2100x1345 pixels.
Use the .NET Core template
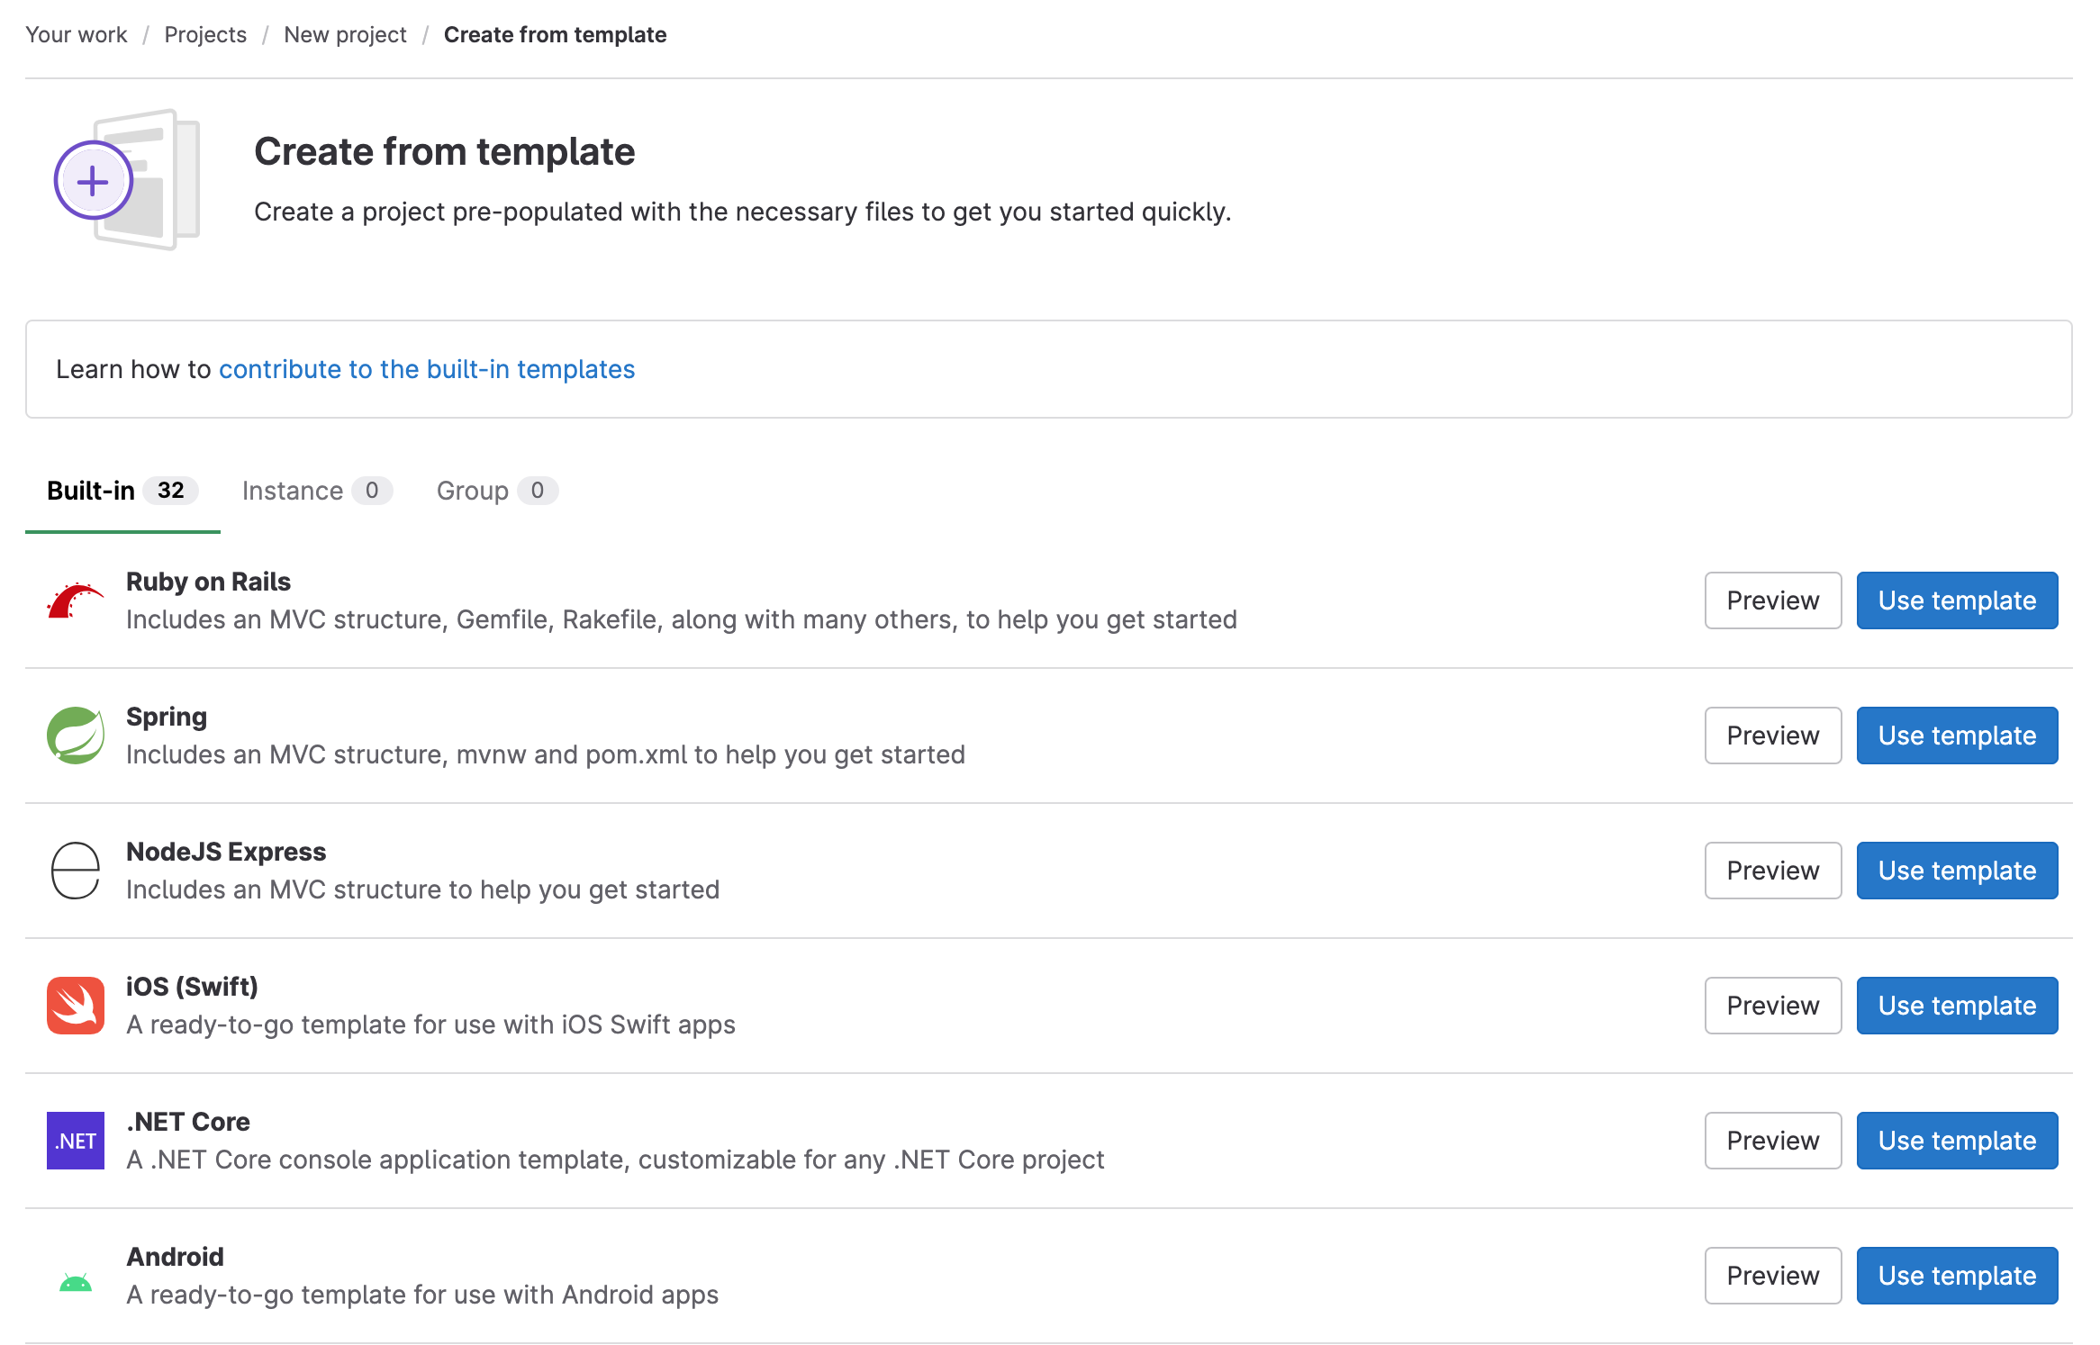[x=1956, y=1141]
